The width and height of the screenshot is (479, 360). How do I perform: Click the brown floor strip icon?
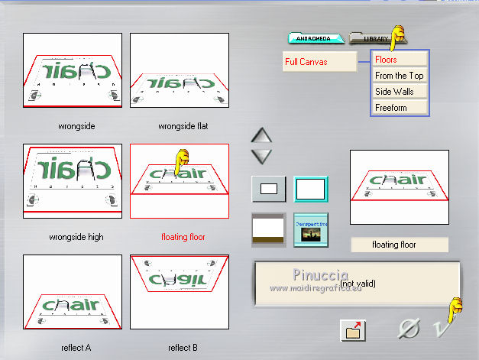point(269,230)
